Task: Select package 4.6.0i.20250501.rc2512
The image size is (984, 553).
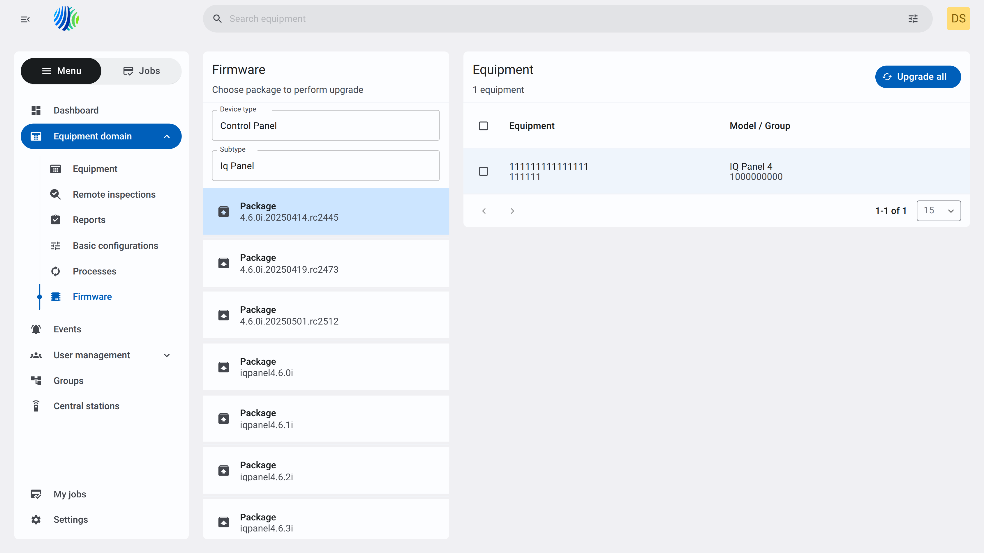Action: pos(325,315)
